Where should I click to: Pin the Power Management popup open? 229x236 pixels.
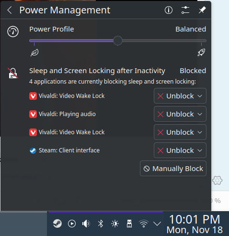[x=202, y=10]
